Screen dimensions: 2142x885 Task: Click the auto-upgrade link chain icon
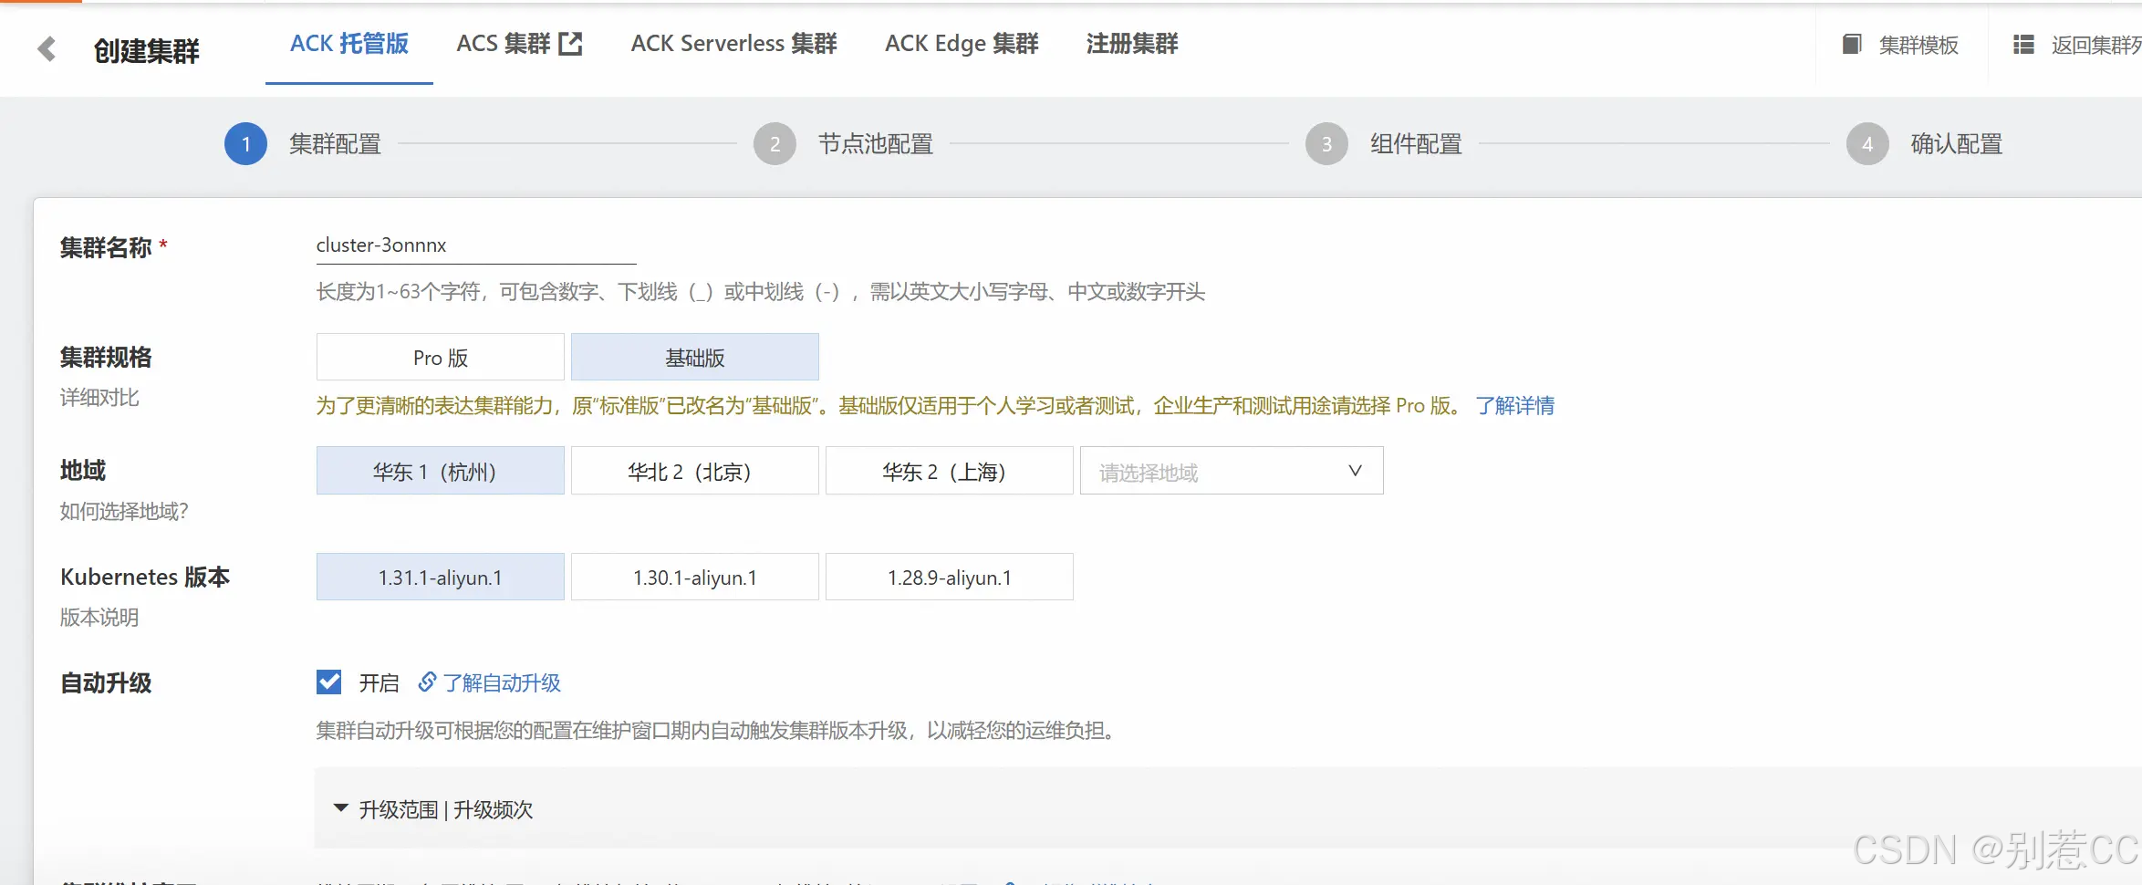[x=427, y=682]
